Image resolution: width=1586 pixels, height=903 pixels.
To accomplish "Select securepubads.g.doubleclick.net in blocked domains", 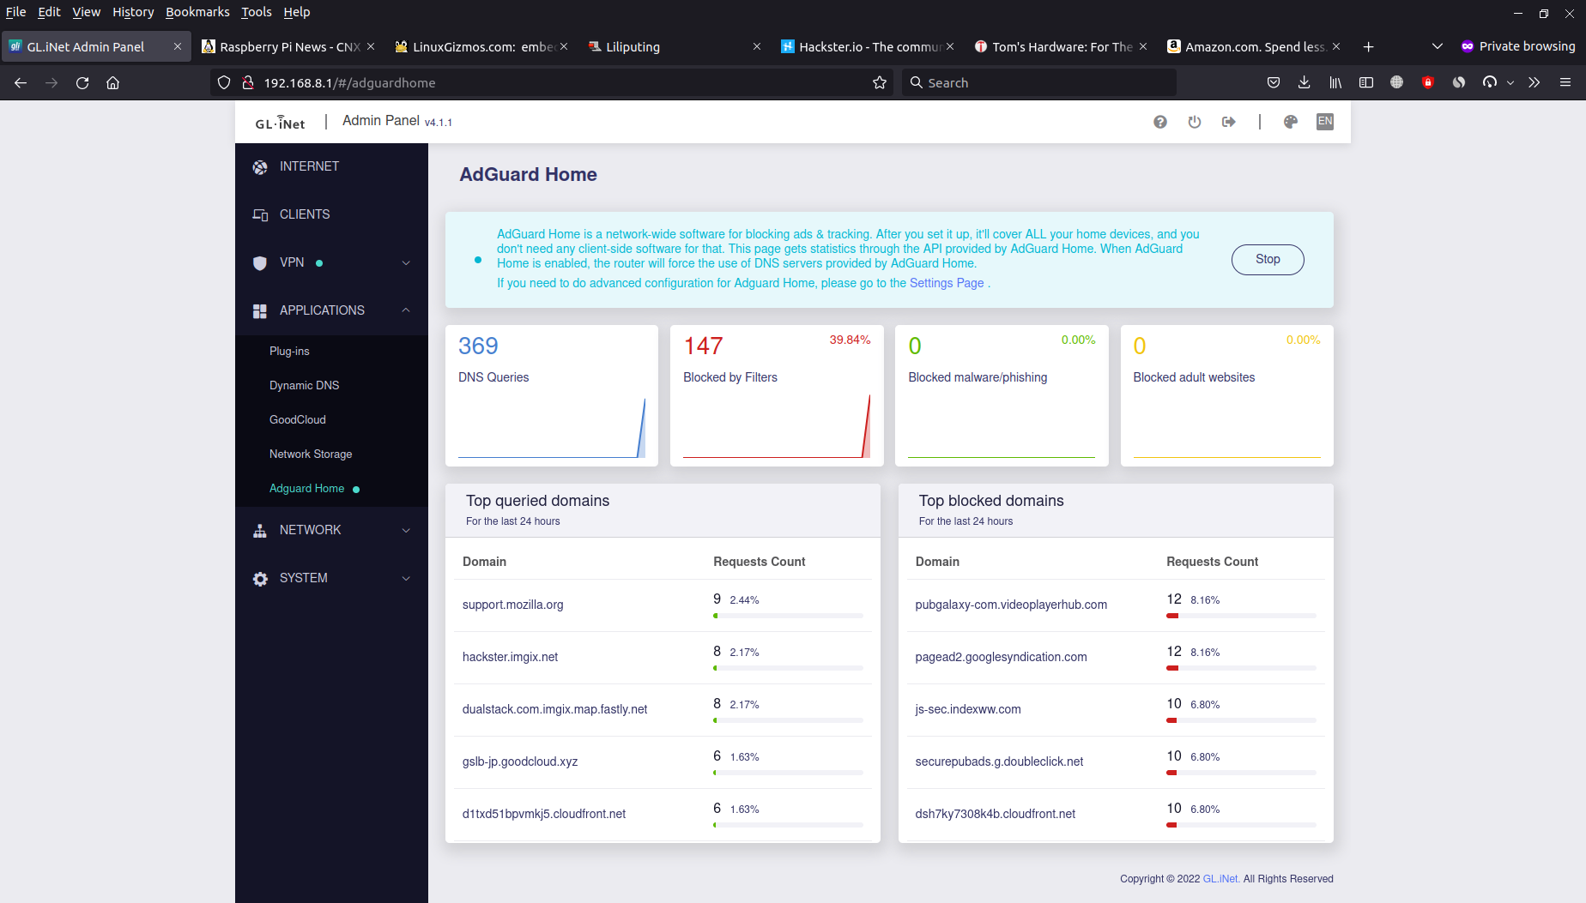I will [999, 762].
